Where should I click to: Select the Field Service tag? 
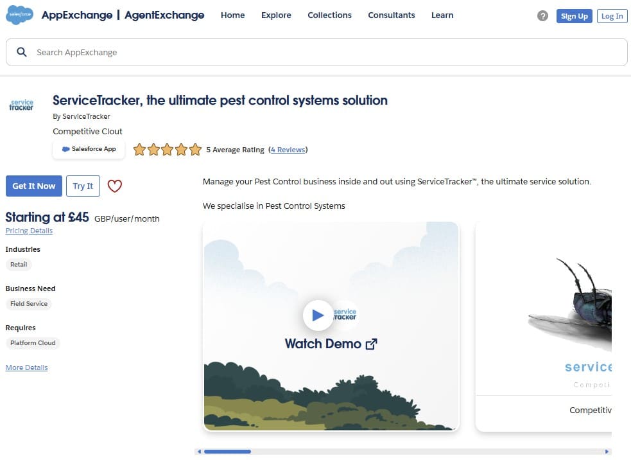(29, 303)
